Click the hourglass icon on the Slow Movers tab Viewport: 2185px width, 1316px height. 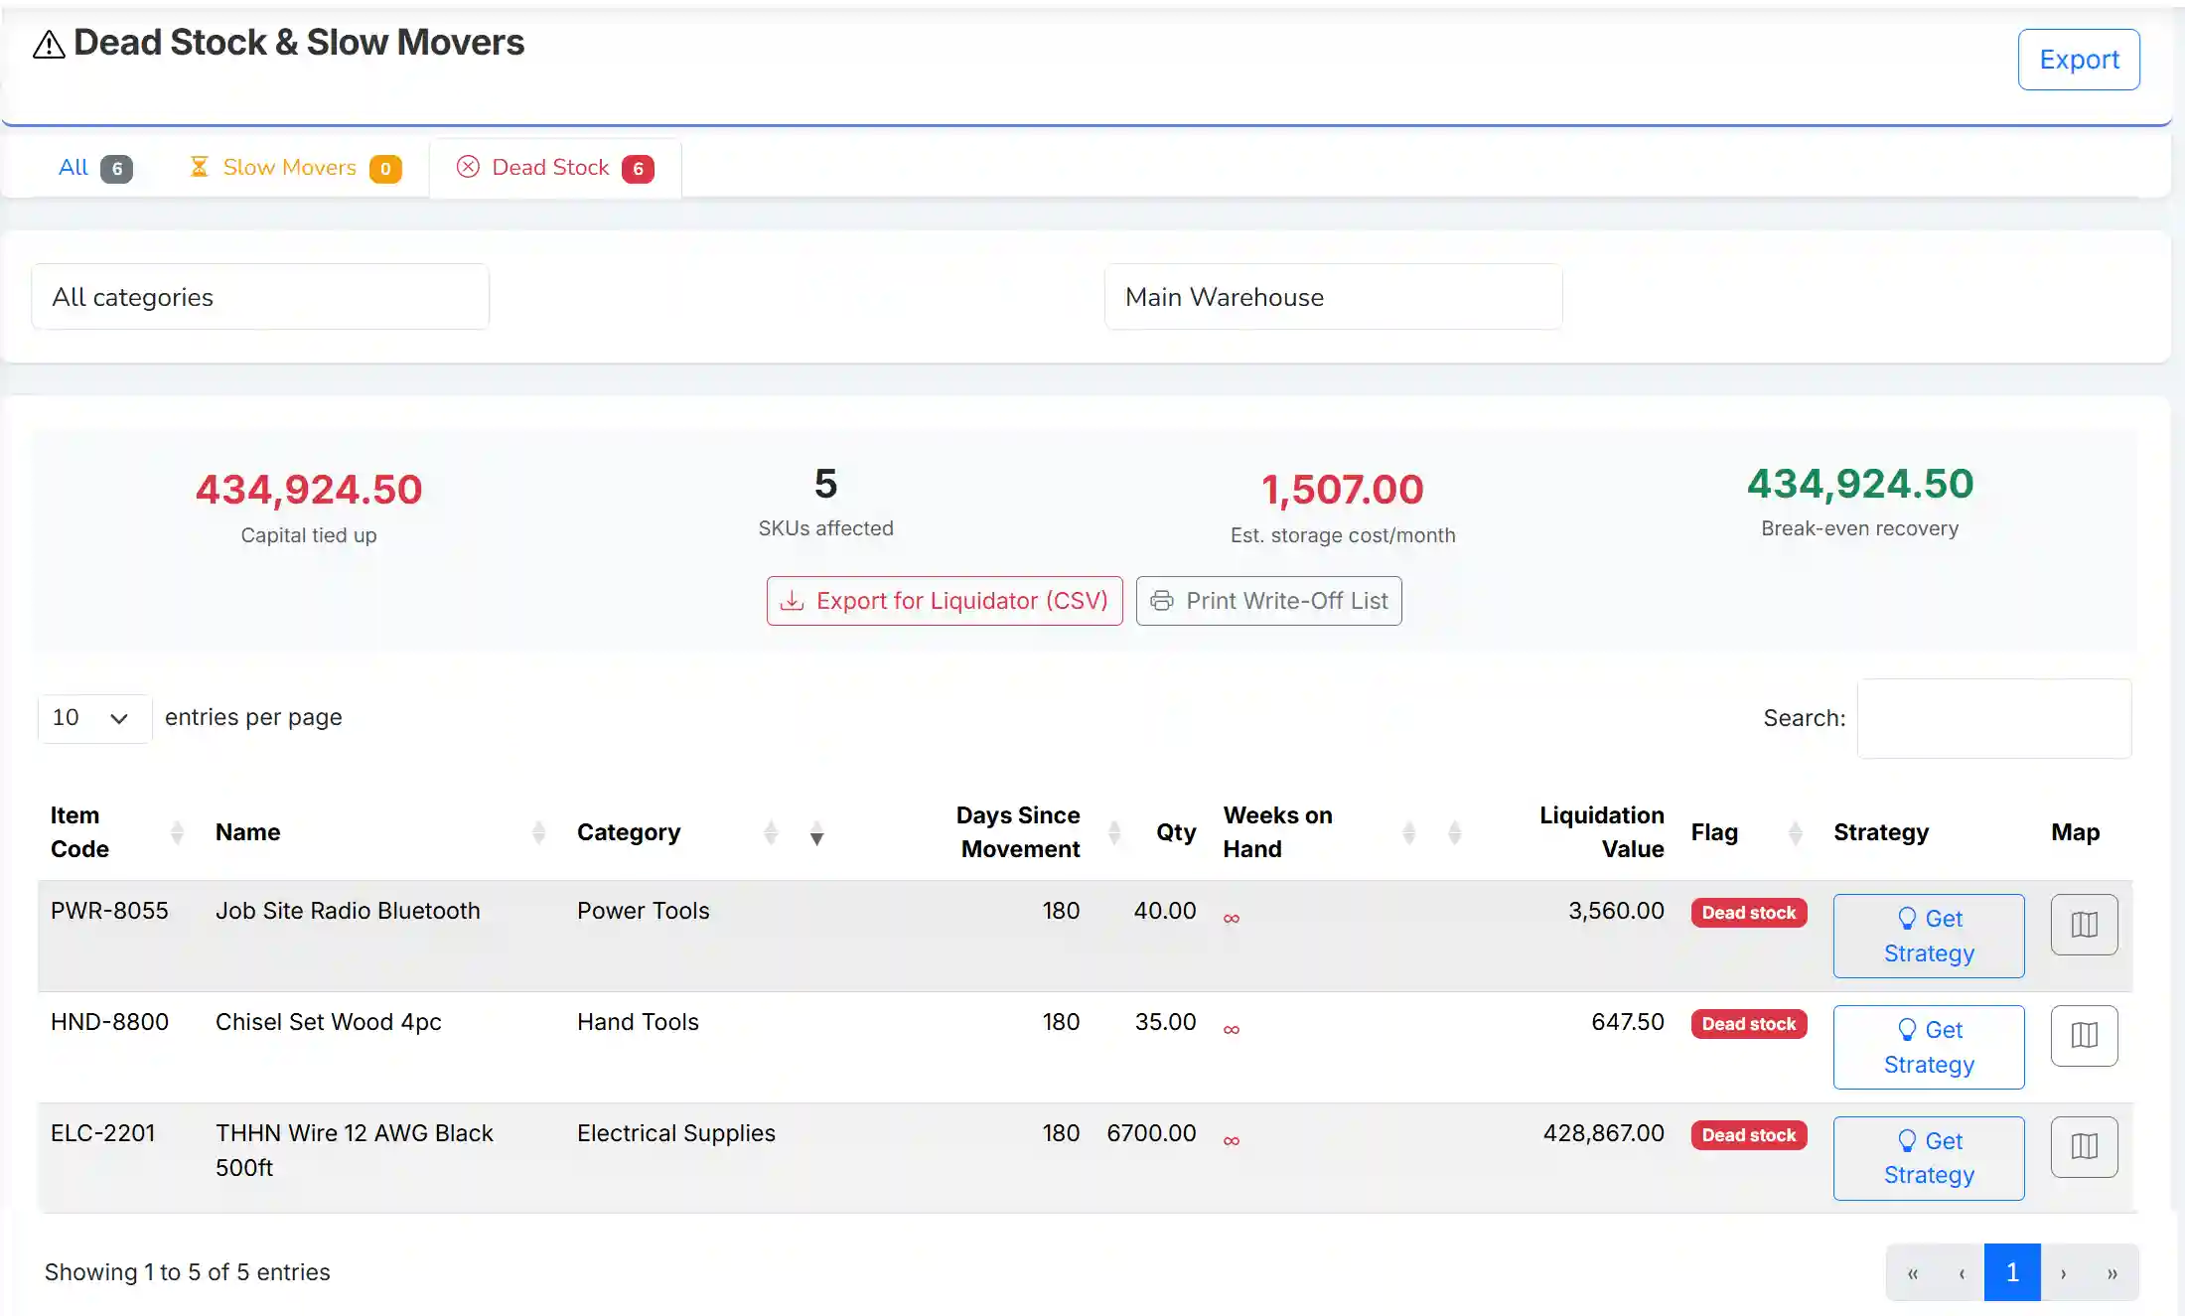(x=199, y=167)
